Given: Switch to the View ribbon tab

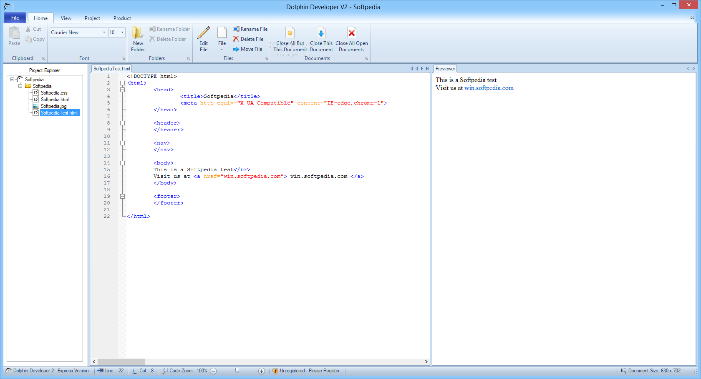Looking at the screenshot, I should pos(66,18).
